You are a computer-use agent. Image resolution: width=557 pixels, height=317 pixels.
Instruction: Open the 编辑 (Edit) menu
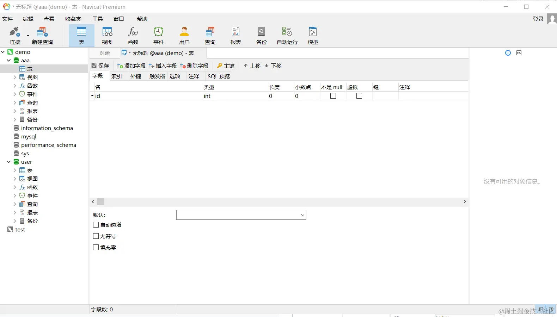28,19
